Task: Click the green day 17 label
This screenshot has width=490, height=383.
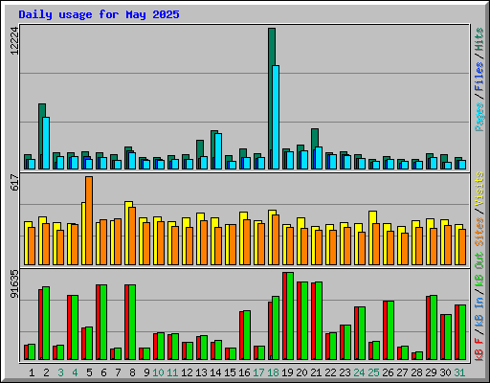Action: tap(258, 372)
